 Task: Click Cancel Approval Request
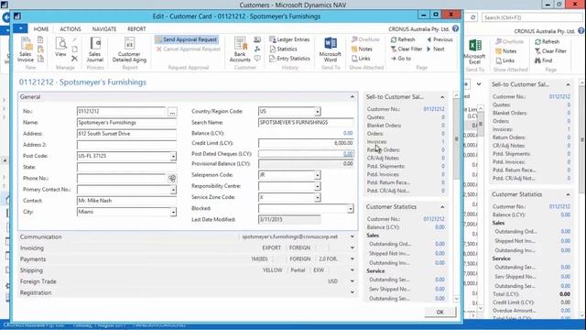point(189,49)
